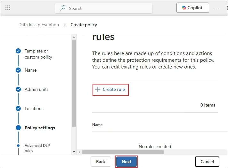
Task: Open Copilot
Action: click(x=193, y=8)
